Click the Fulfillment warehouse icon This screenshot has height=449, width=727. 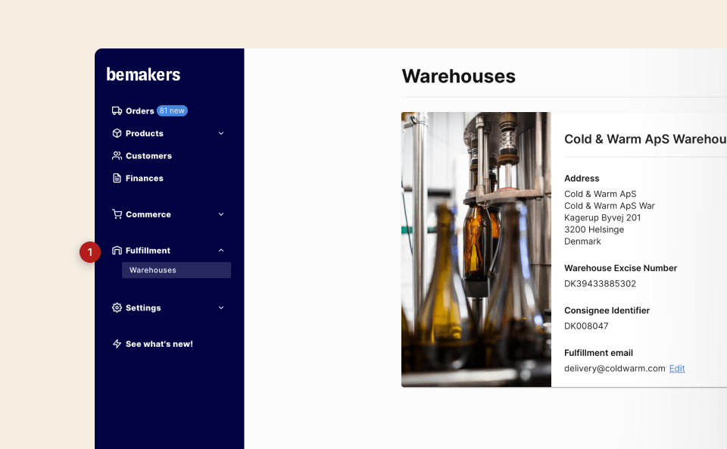coord(117,250)
